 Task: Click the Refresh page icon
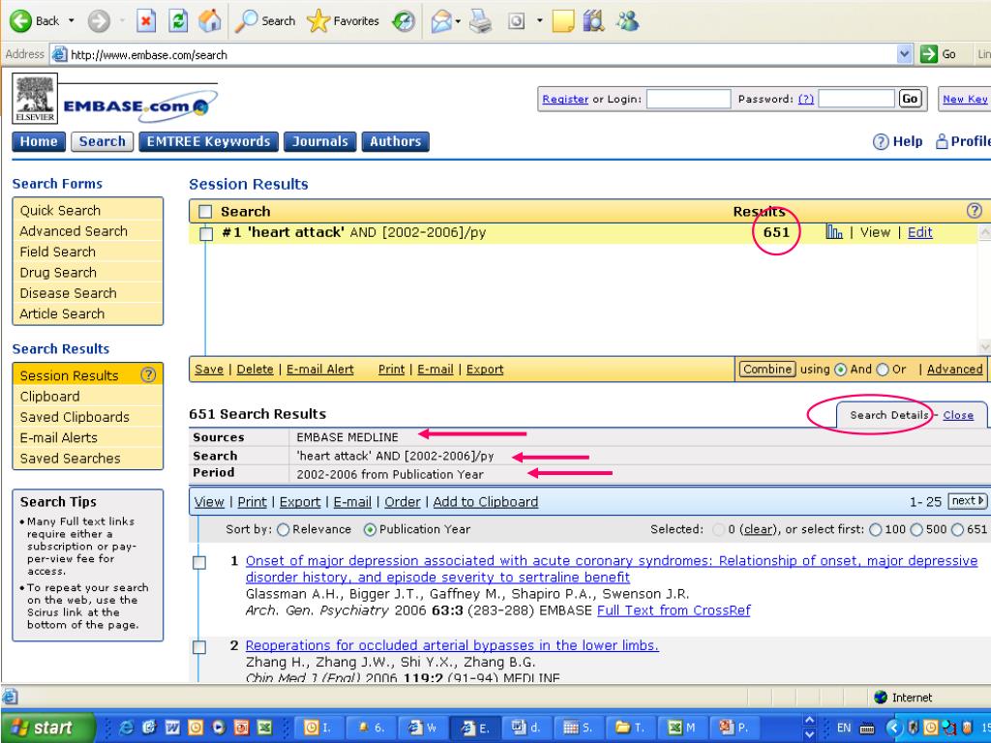click(x=179, y=21)
